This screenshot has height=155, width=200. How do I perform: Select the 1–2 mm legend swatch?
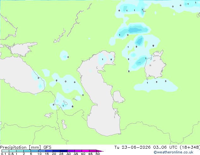point(20,151)
